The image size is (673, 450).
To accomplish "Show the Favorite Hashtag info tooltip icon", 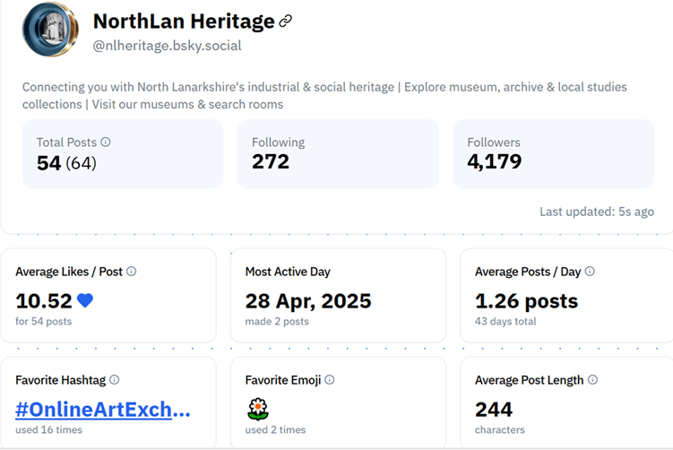I will pyautogui.click(x=115, y=380).
